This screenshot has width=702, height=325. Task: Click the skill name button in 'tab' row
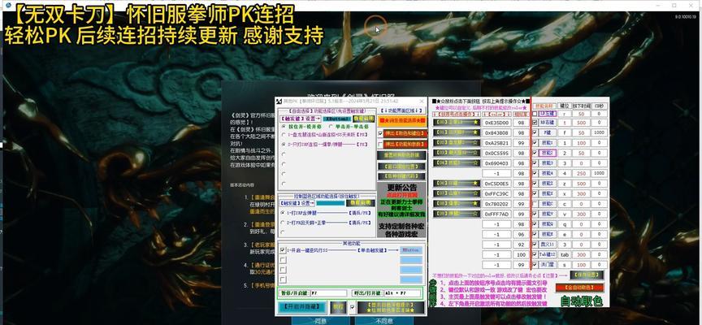(547, 254)
